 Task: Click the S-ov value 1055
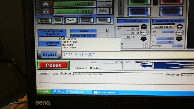point(165,38)
